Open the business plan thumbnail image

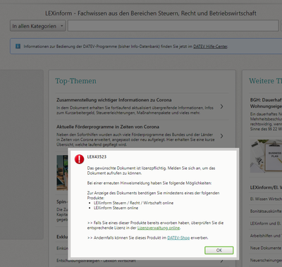pos(266,156)
